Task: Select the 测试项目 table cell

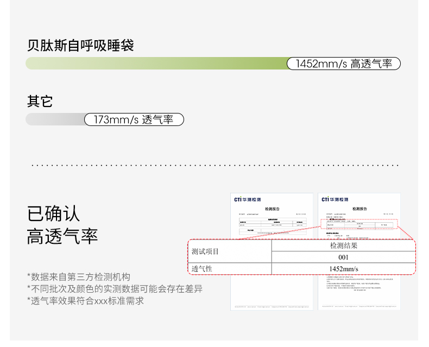Action: [205, 252]
